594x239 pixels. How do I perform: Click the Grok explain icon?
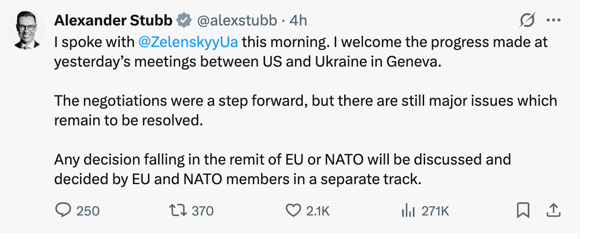click(x=527, y=21)
